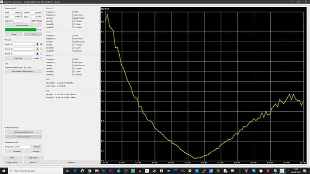Click the Estimated cable length text
310x174 pixels.
[18, 68]
